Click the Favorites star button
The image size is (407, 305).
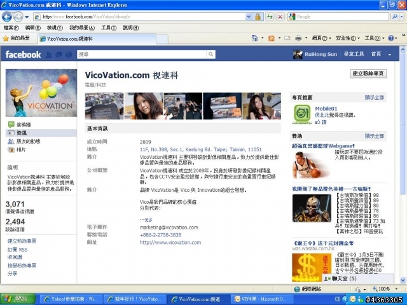point(16,38)
